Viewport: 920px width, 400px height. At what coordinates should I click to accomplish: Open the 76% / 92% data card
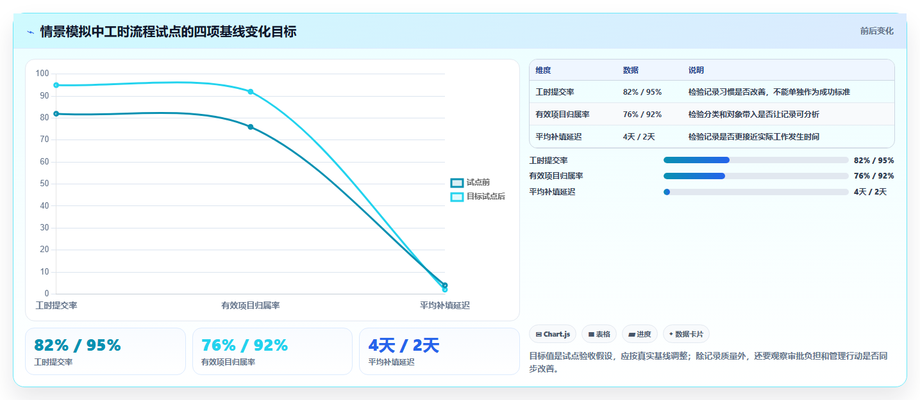[272, 351]
